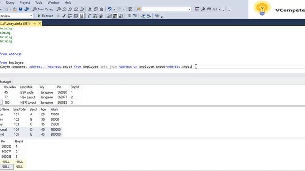Comment out the selected lines

[x=129, y=16]
